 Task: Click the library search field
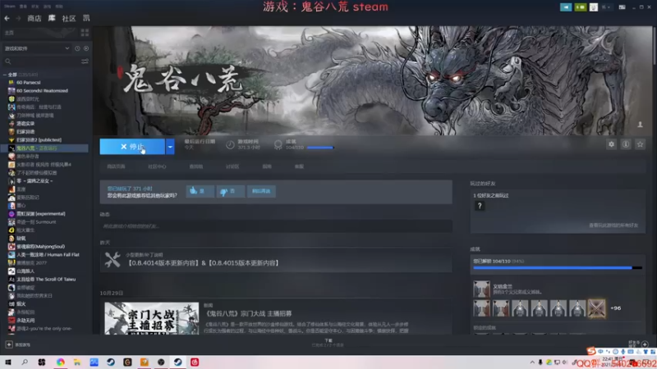42,61
